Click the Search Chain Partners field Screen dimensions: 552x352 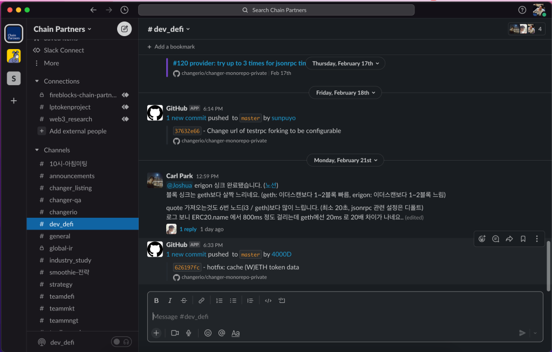click(276, 10)
